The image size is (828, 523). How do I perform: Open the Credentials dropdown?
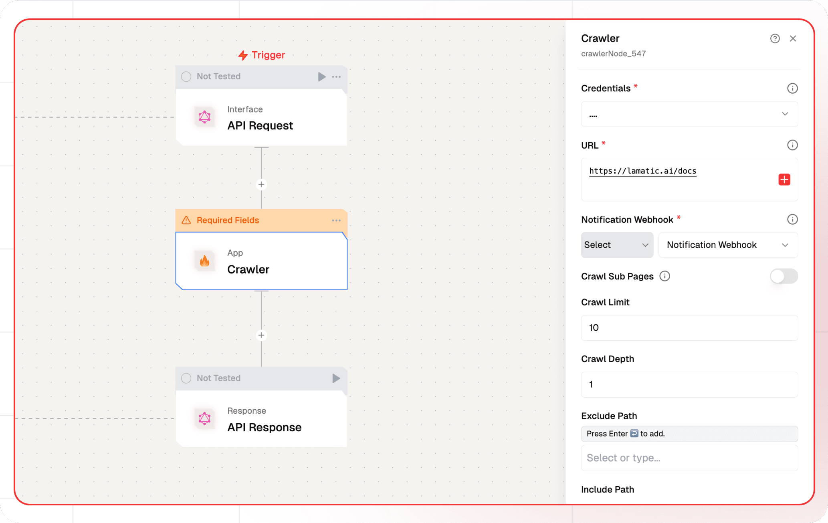point(689,114)
